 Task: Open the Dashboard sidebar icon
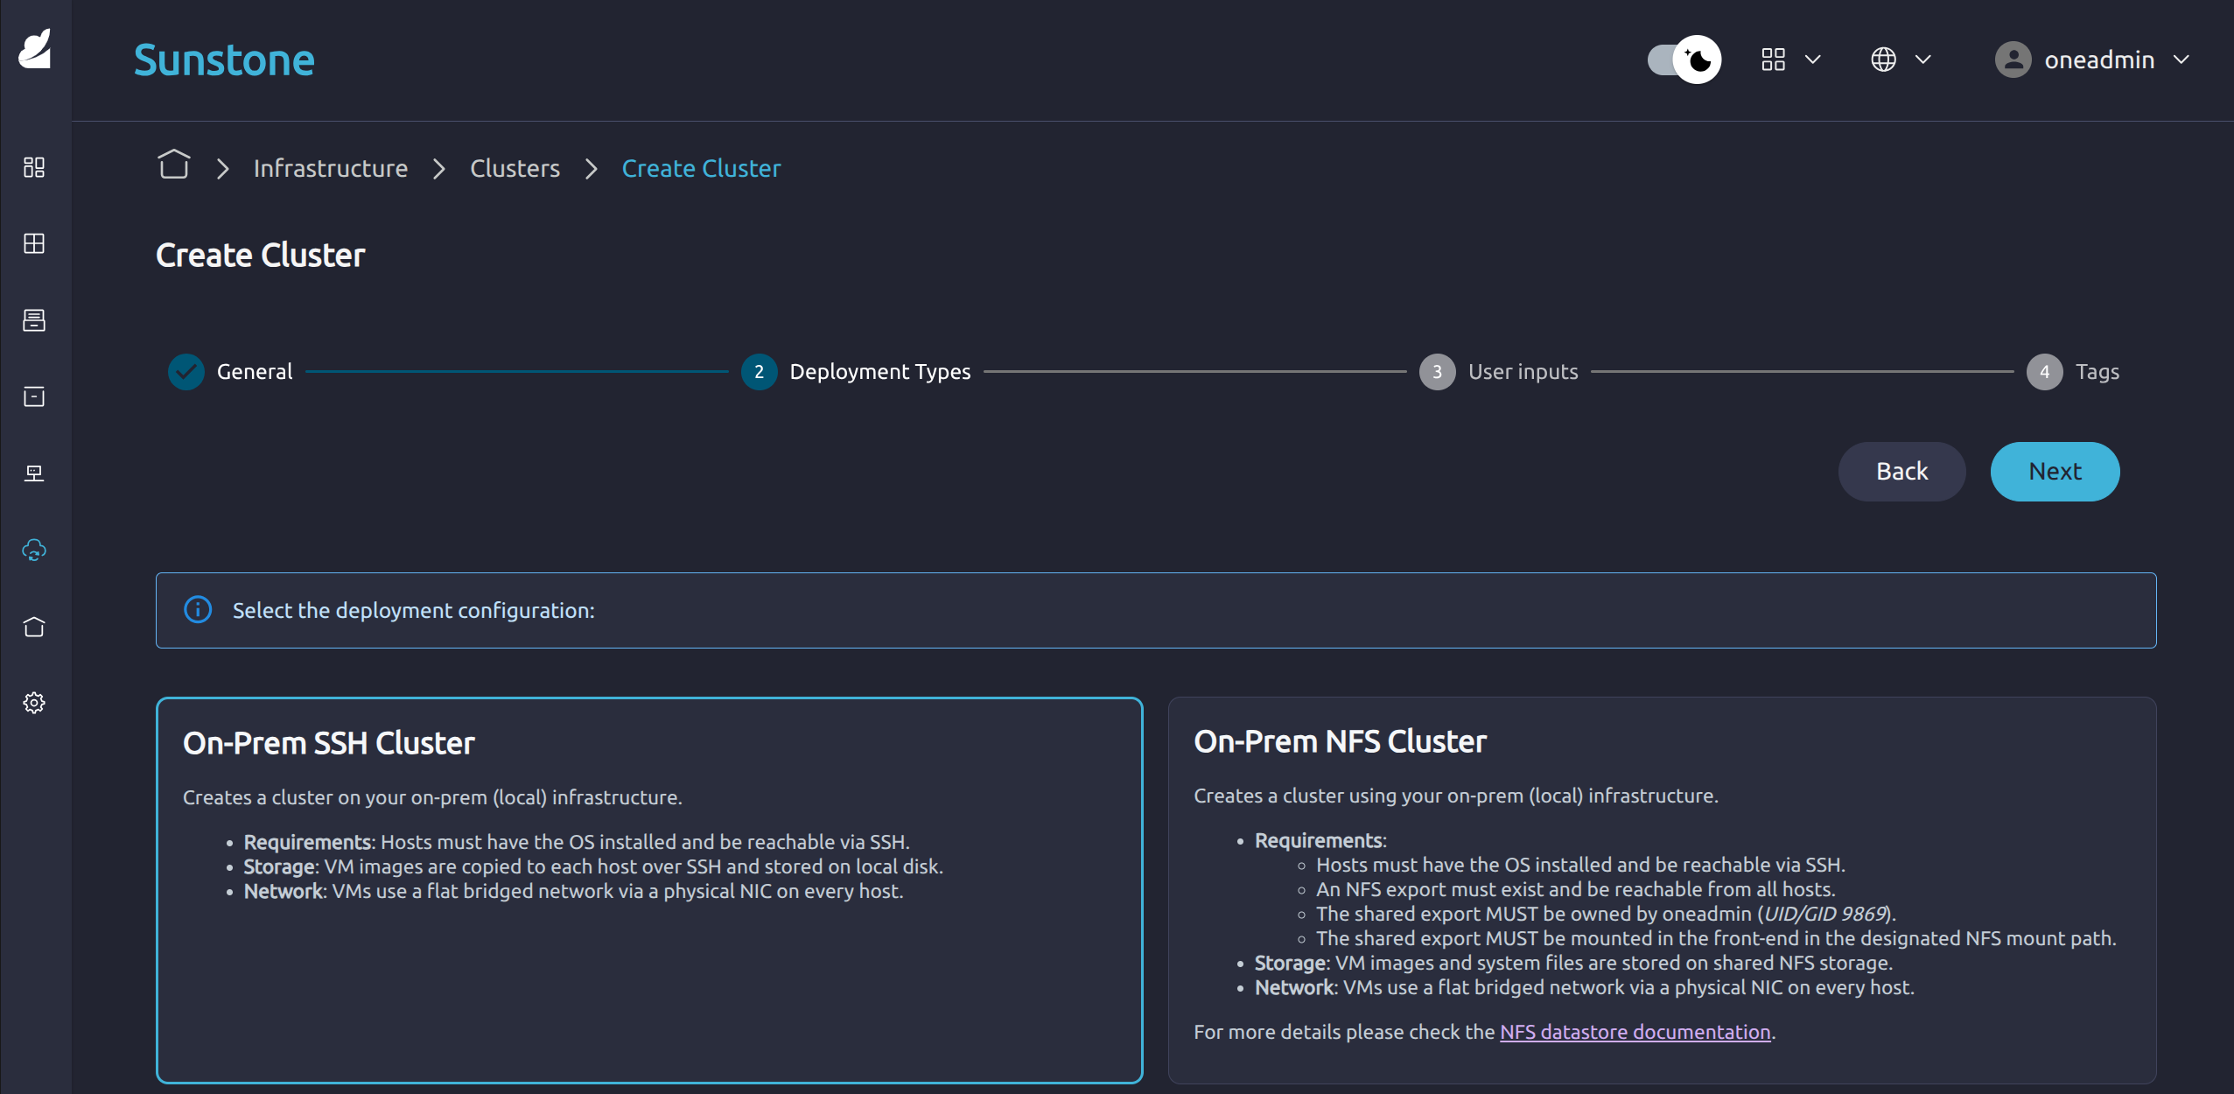tap(34, 167)
